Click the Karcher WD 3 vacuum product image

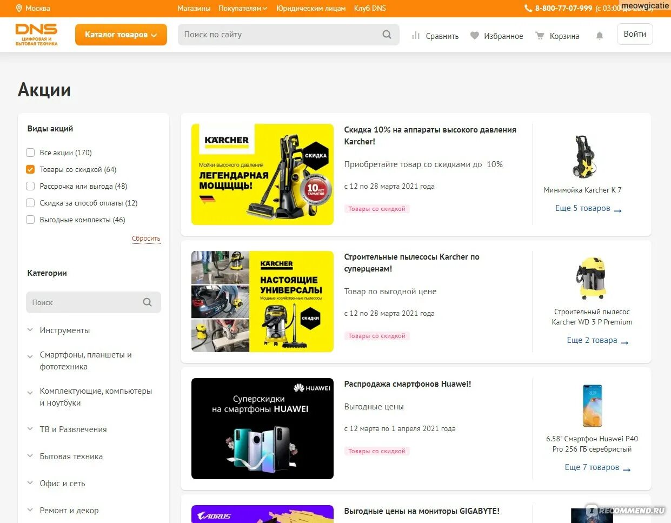591,279
